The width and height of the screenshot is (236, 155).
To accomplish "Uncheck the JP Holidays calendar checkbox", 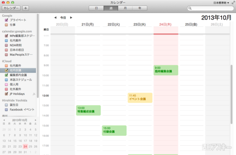I will point(6,94).
